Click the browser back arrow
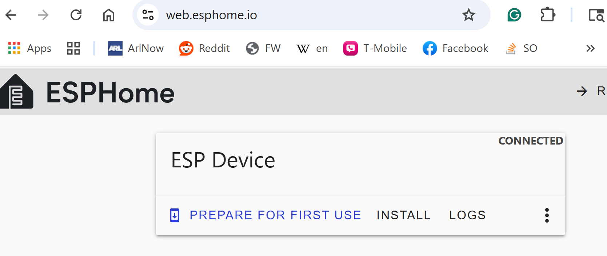Image resolution: width=607 pixels, height=256 pixels. (x=11, y=15)
